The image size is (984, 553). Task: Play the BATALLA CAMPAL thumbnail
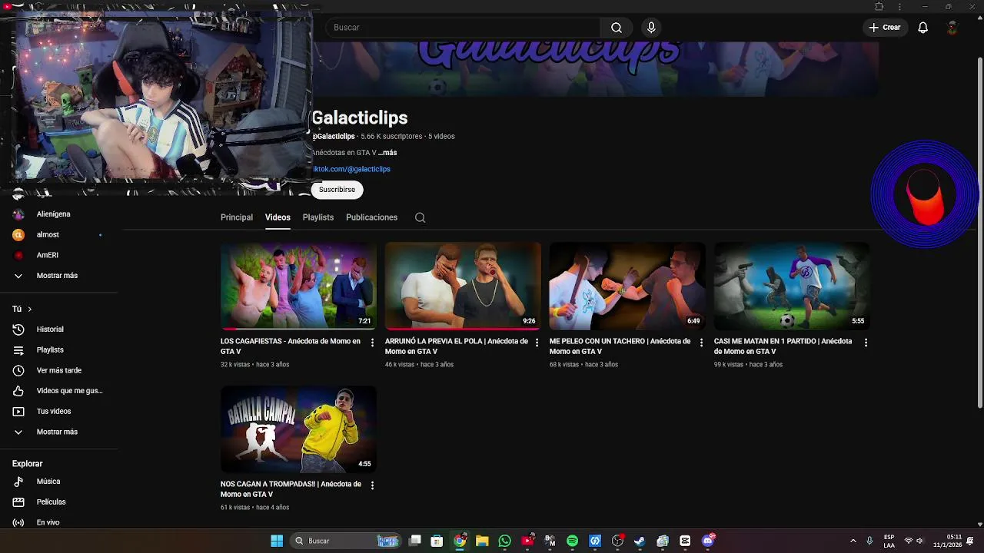point(298,429)
